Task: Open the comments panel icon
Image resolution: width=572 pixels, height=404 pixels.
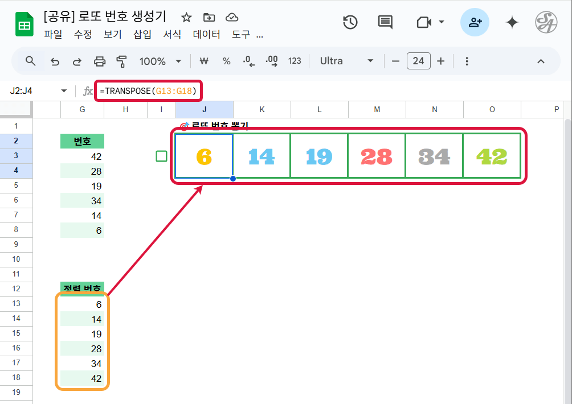Action: click(385, 22)
